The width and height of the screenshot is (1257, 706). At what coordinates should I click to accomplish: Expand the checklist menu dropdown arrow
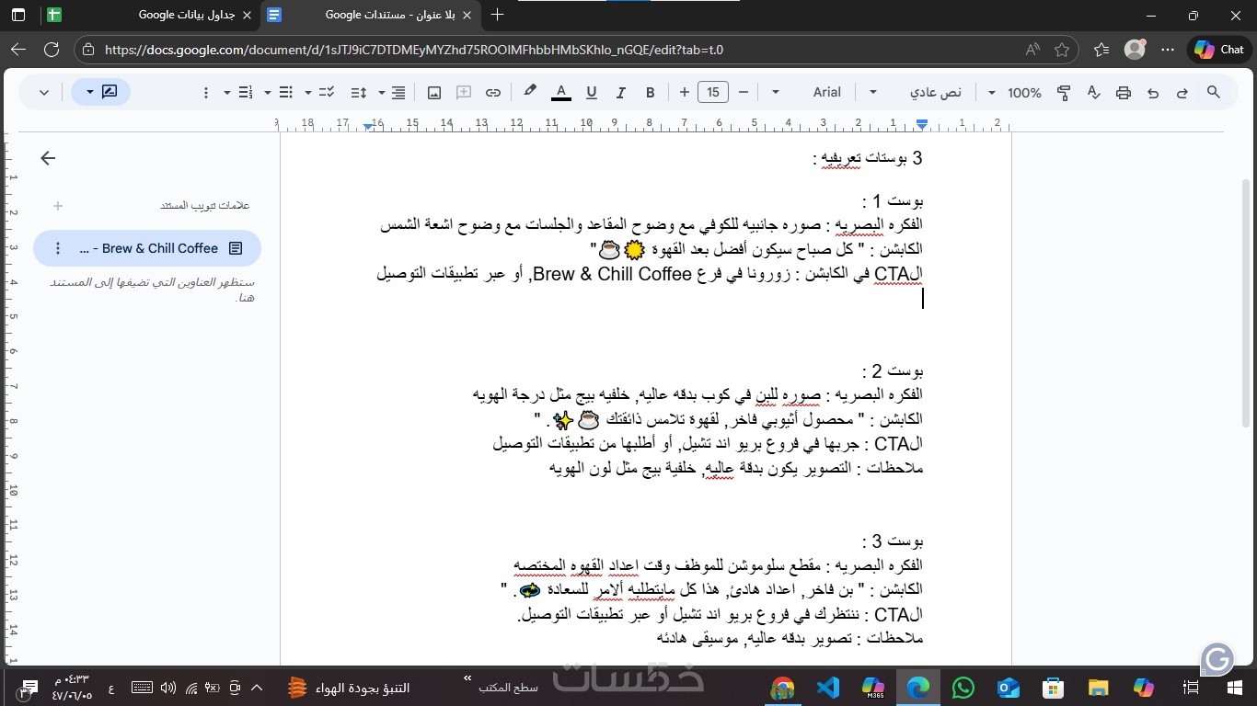click(308, 92)
